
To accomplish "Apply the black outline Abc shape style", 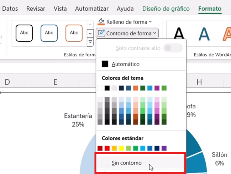I will (24, 33).
